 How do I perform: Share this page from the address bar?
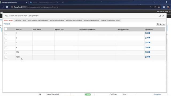(155, 7)
